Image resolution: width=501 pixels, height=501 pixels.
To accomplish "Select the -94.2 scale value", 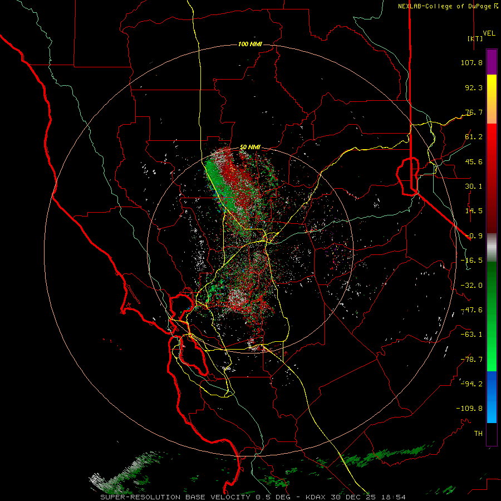I will pyautogui.click(x=471, y=384).
